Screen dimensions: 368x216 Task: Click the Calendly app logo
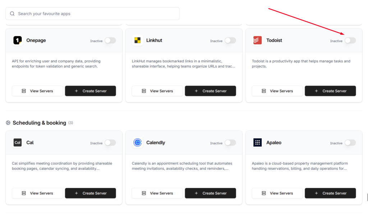click(138, 143)
